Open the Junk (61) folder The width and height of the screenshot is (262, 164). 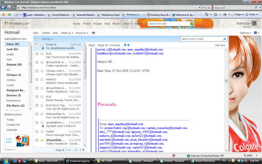tap(12, 49)
